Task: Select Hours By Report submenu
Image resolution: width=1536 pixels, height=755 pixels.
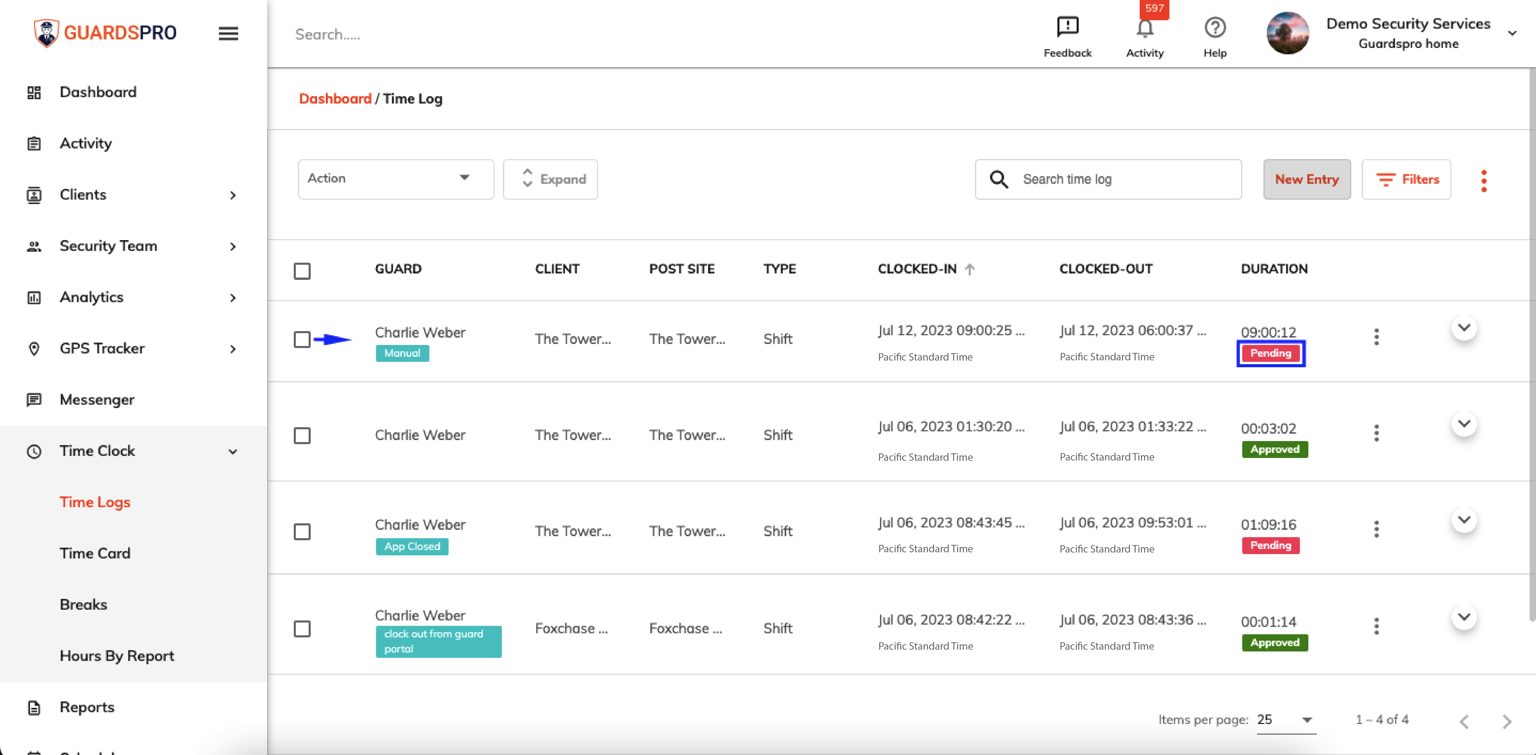Action: (x=117, y=656)
